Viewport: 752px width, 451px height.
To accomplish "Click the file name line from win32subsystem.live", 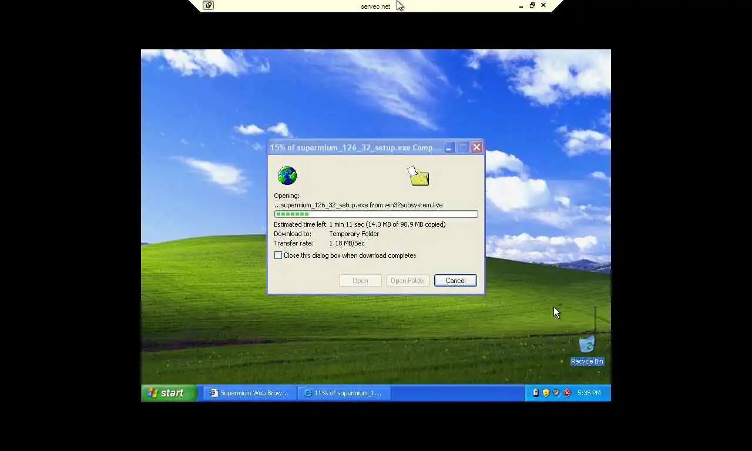I will [x=358, y=205].
